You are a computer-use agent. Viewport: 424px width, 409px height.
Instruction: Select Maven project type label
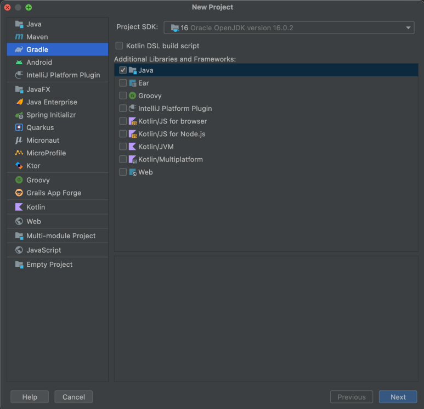click(37, 37)
